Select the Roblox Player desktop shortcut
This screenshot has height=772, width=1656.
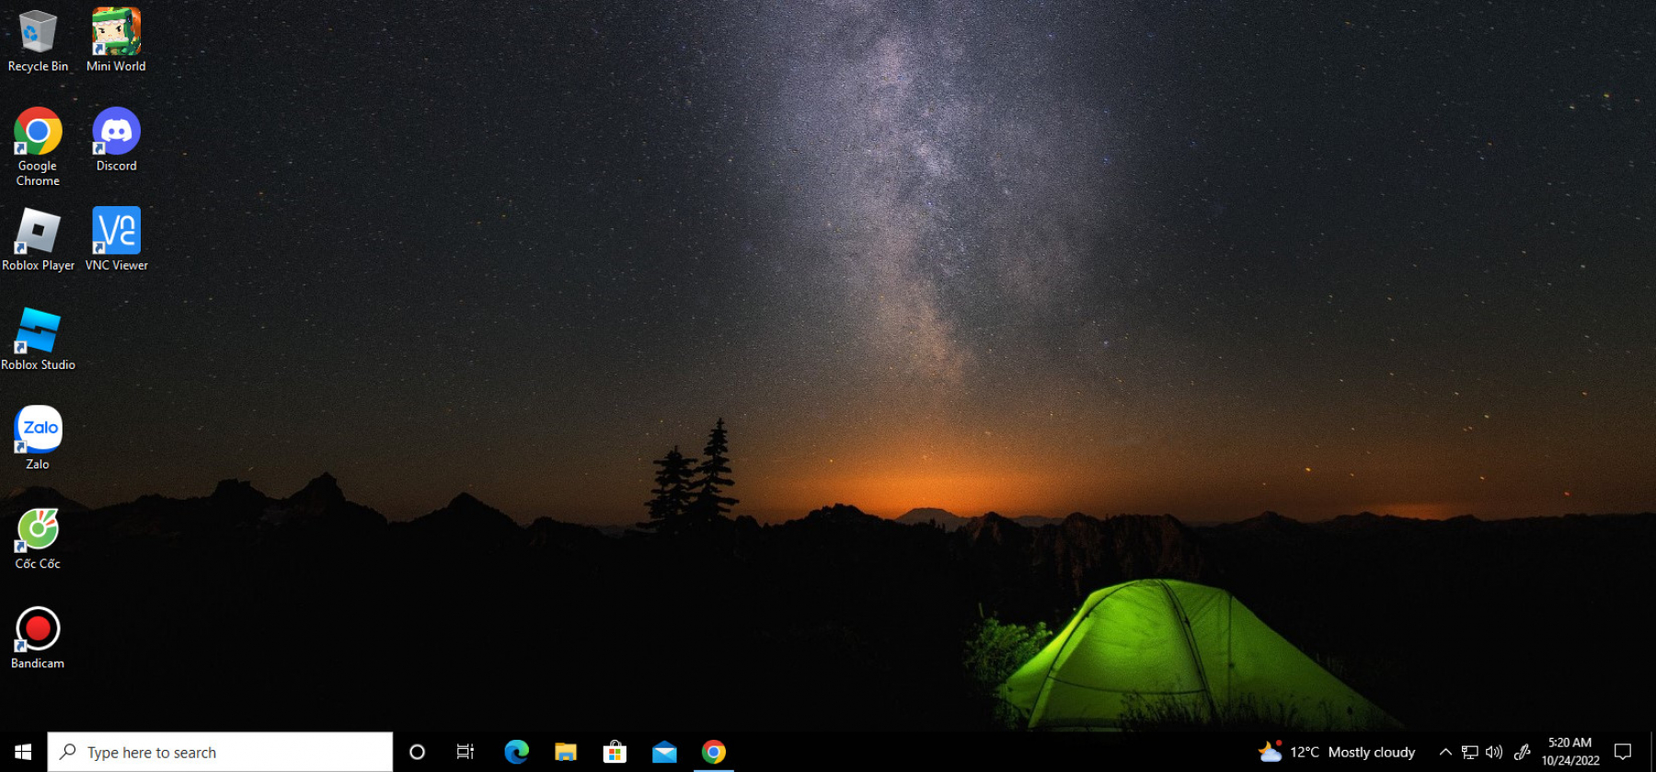click(38, 240)
